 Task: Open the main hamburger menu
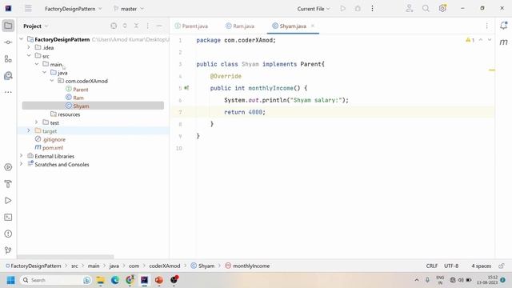tap(29, 9)
